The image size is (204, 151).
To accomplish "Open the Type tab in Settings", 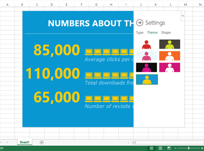I will point(140,33).
